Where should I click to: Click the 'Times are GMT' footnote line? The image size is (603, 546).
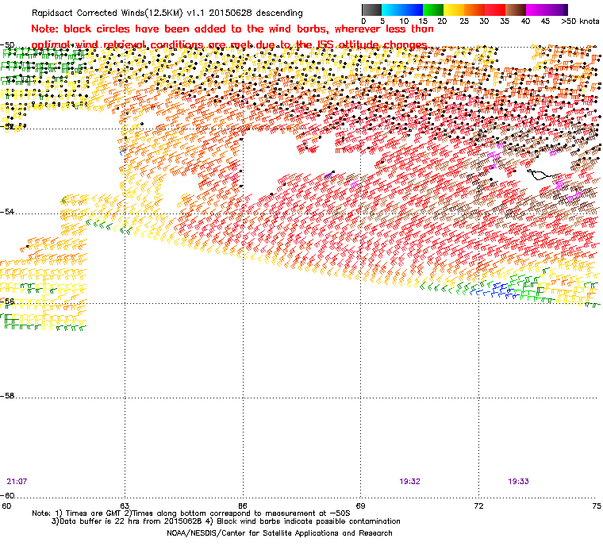click(x=191, y=513)
